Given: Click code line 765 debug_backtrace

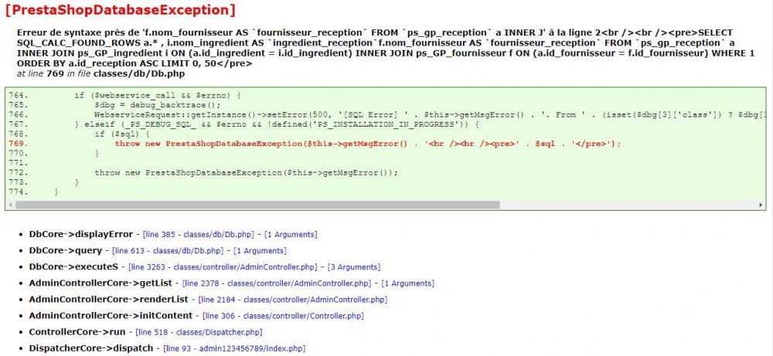Looking at the screenshot, I should coord(158,105).
